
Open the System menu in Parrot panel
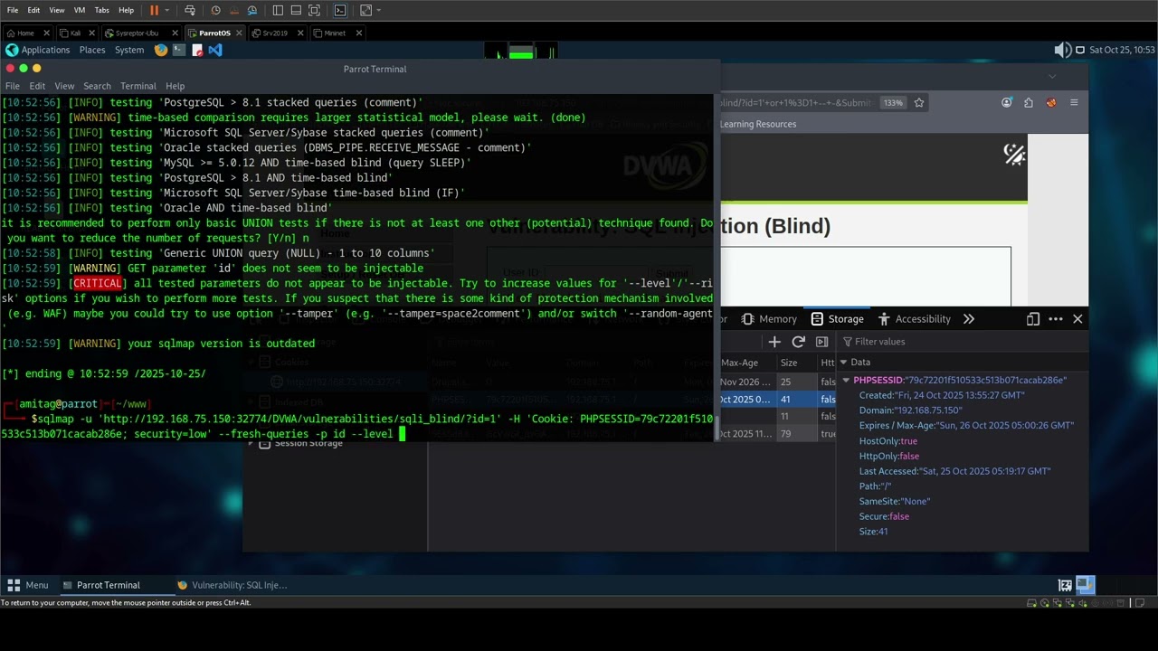point(129,50)
